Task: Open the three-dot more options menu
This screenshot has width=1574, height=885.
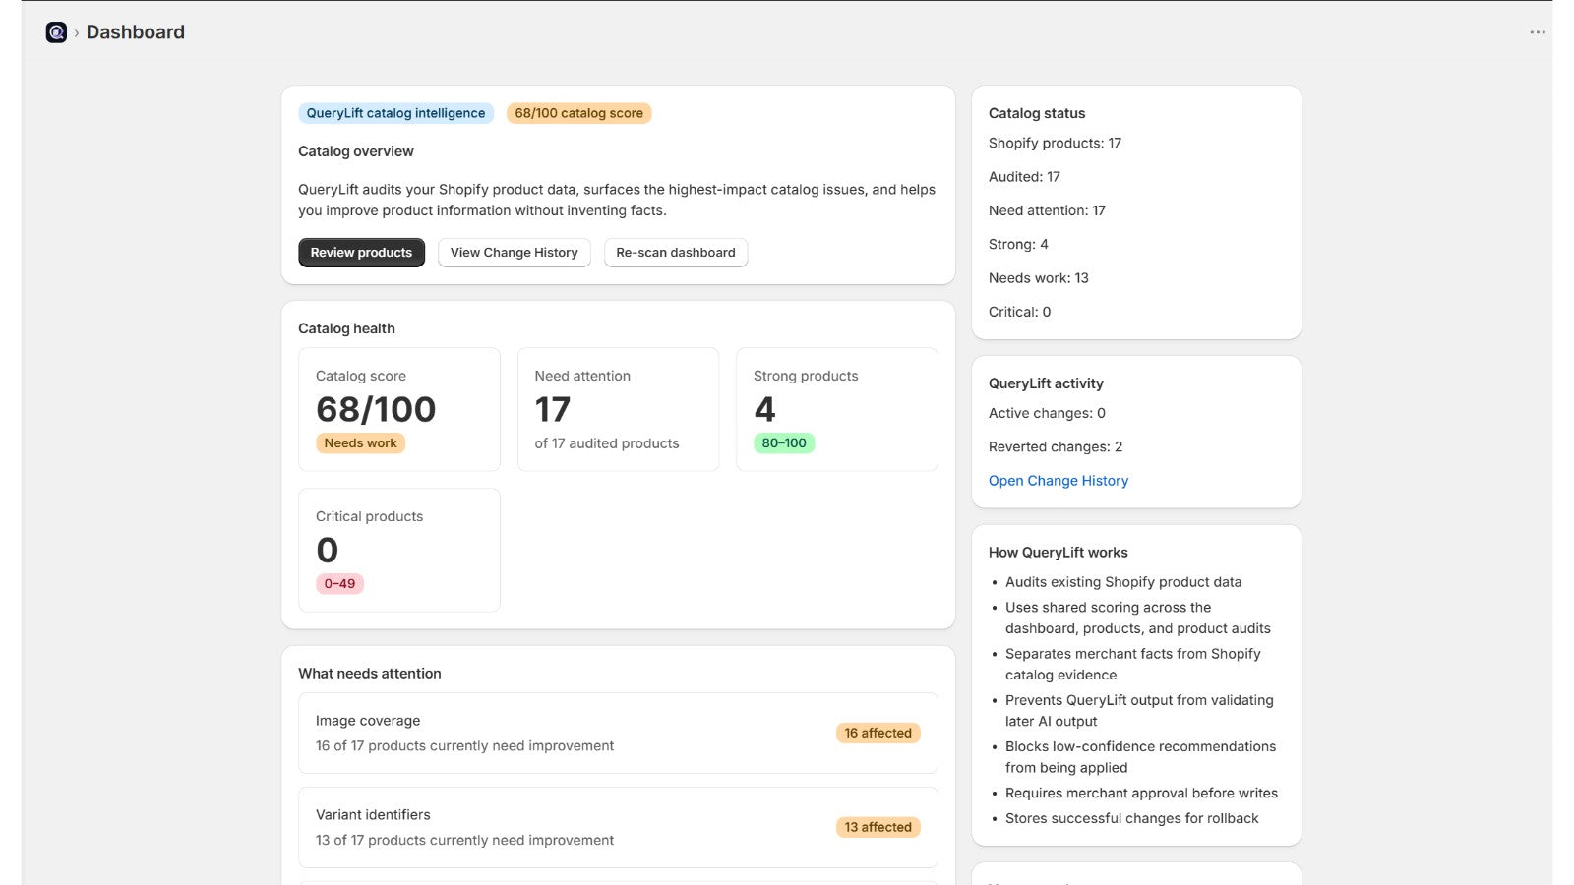Action: (1538, 32)
